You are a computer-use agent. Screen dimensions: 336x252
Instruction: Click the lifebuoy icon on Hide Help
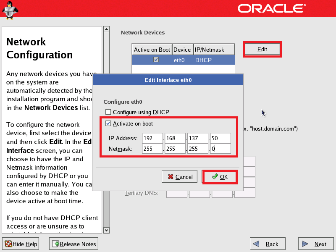coord(8,244)
